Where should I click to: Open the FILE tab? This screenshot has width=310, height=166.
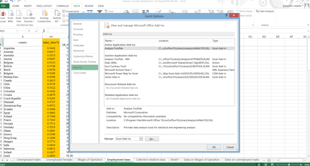4,6
